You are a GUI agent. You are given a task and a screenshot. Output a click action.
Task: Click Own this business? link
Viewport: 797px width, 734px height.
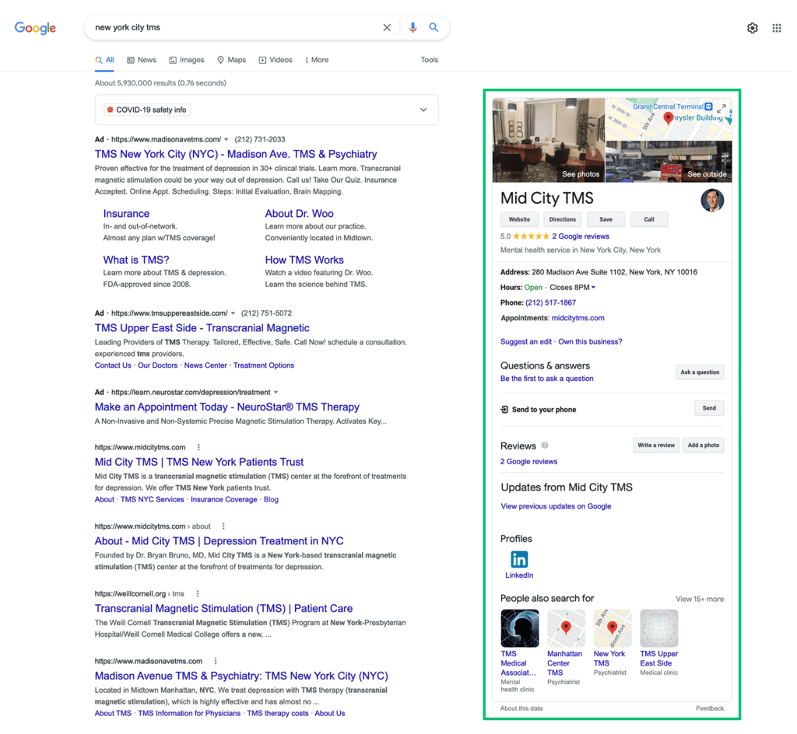[x=590, y=341]
